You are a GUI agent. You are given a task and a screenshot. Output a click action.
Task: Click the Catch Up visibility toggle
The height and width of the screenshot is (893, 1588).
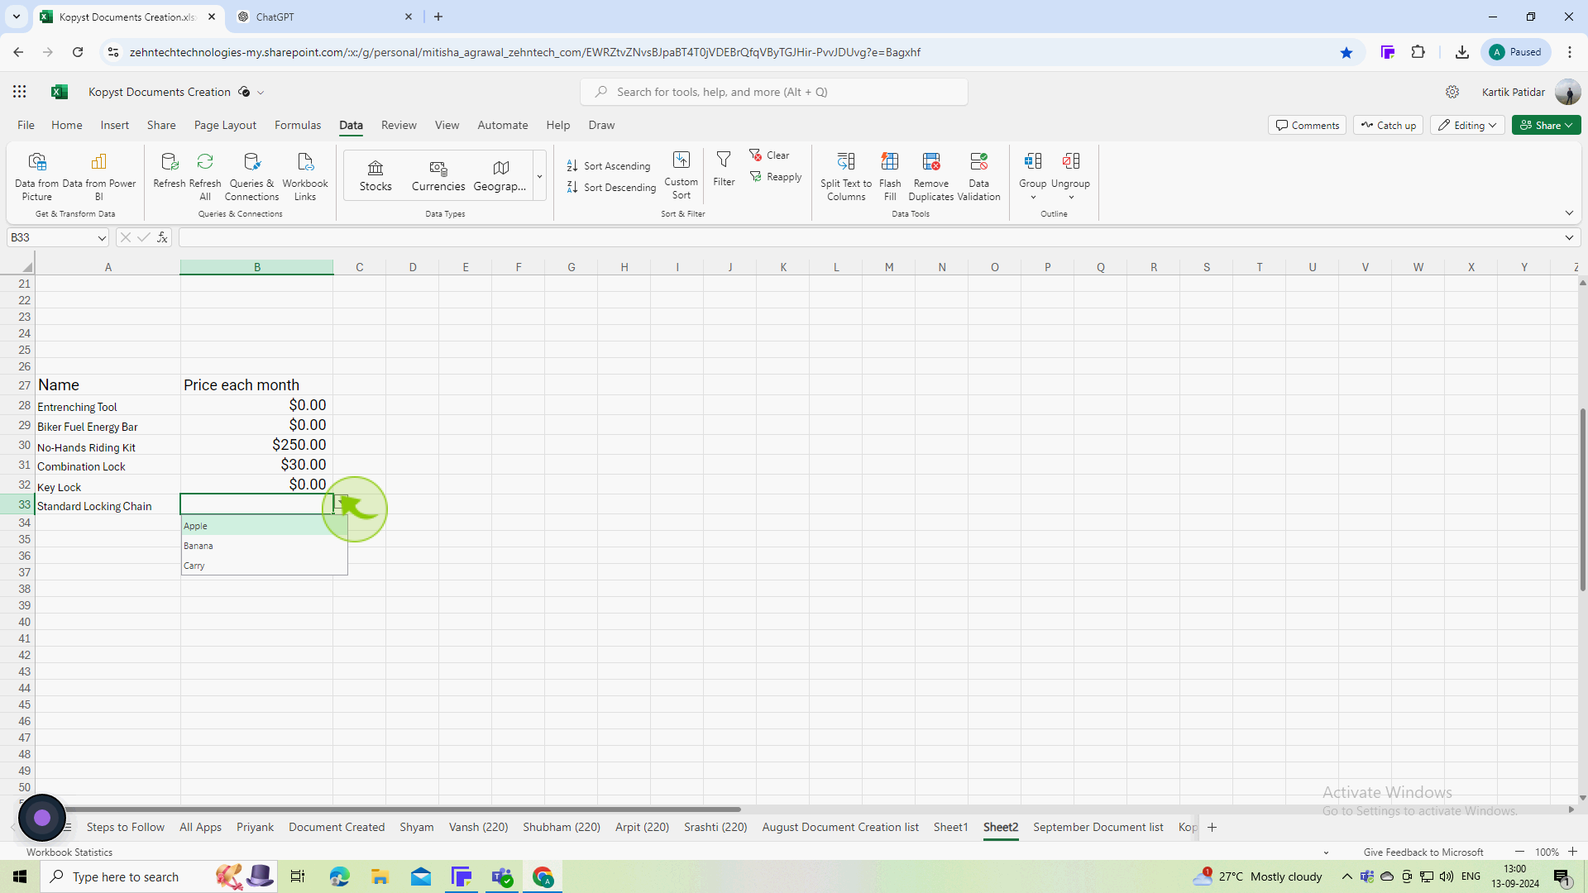1389,124
